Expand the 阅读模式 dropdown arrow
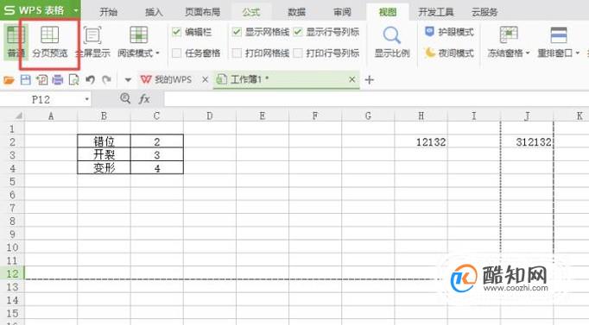Screen dimensions: 589x325 [x=157, y=53]
